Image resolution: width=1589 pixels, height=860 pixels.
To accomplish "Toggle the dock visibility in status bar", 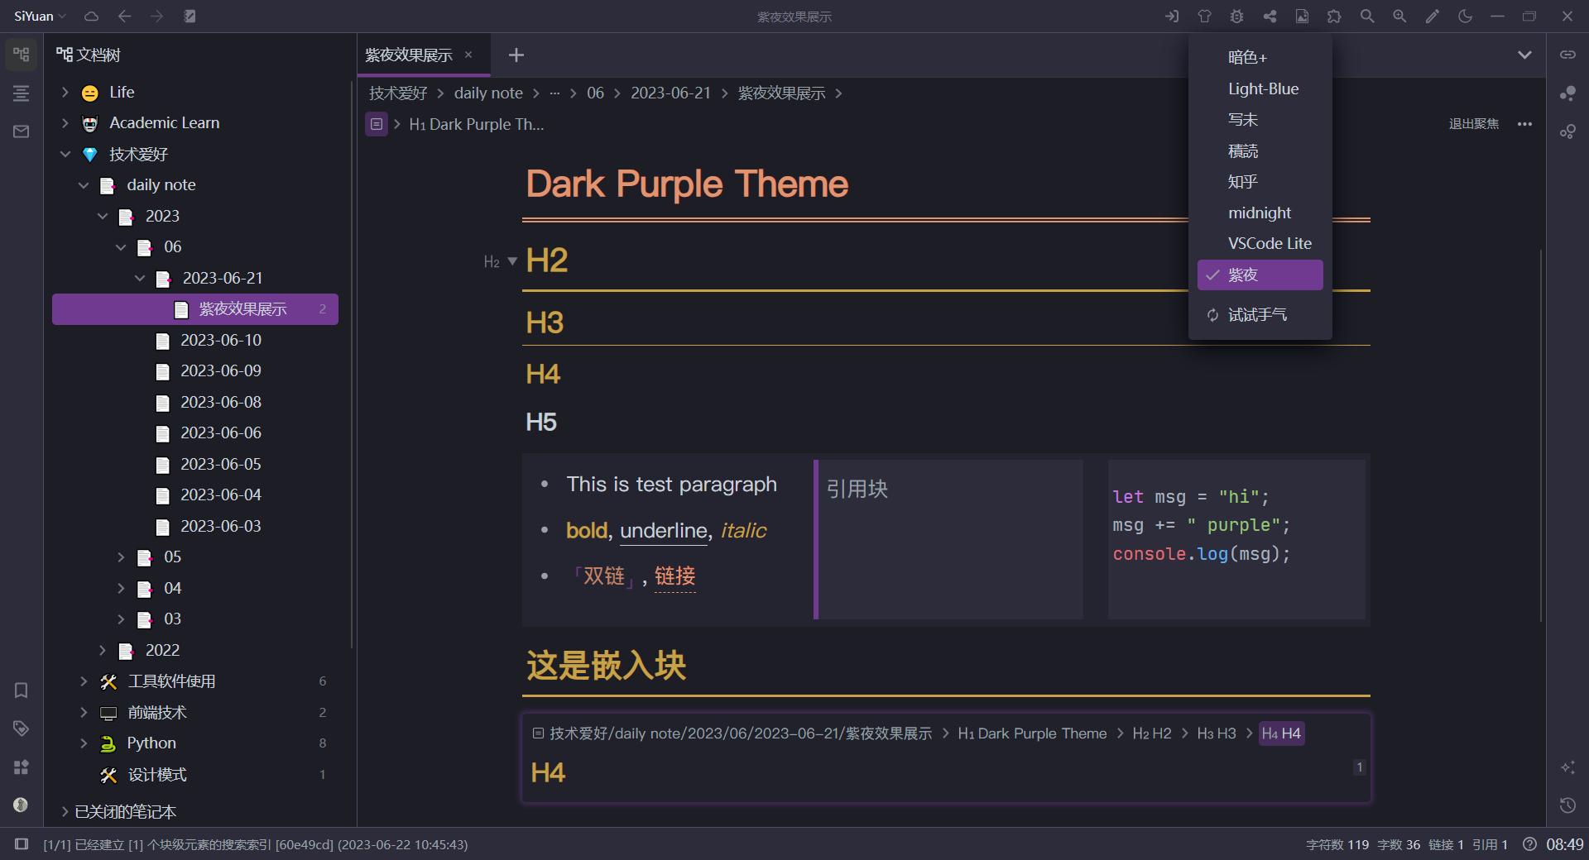I will click(22, 844).
